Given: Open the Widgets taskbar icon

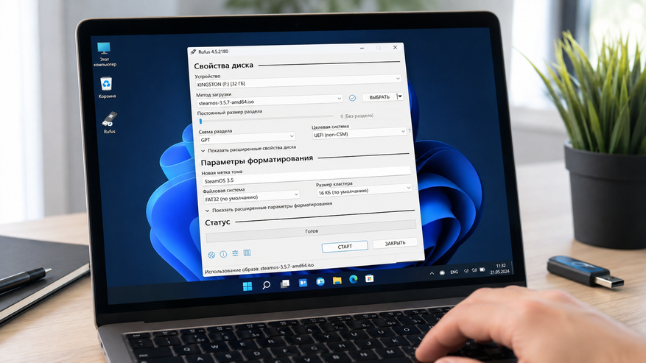Looking at the screenshot, I should pyautogui.click(x=303, y=282).
